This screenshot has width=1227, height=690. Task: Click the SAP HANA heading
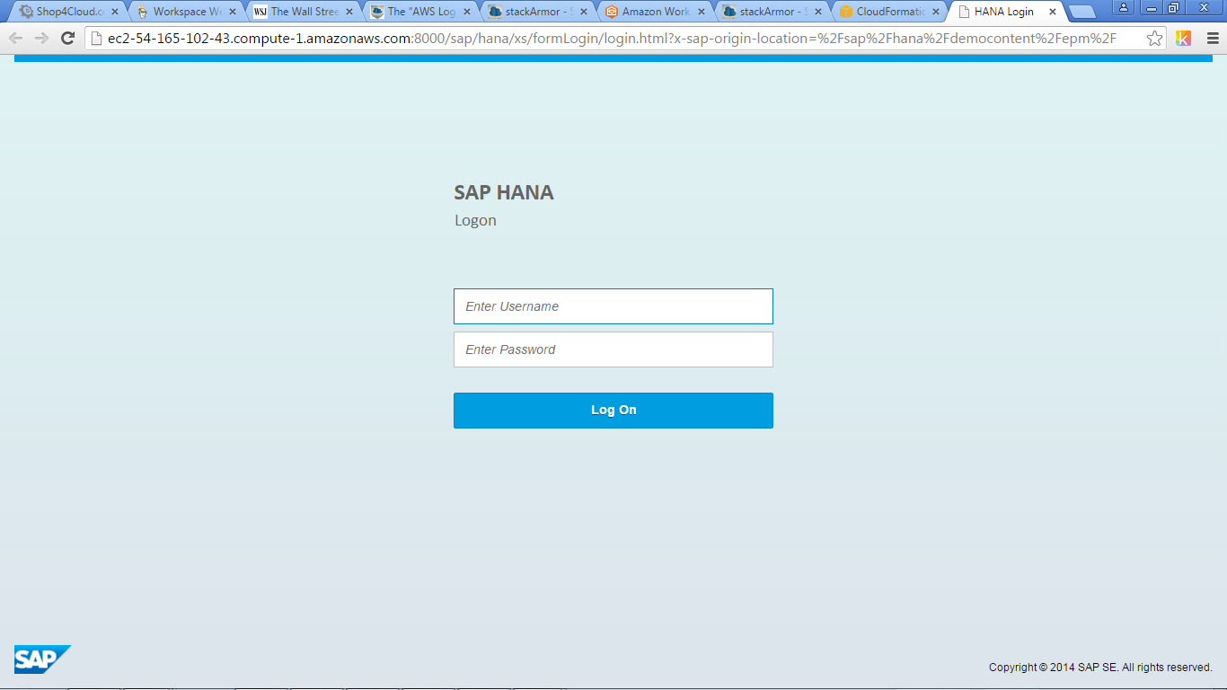coord(504,192)
